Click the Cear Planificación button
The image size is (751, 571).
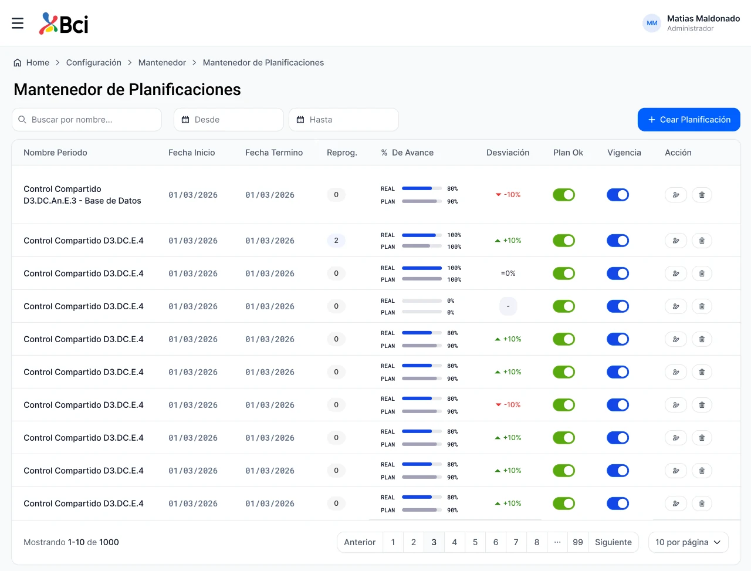coord(689,120)
